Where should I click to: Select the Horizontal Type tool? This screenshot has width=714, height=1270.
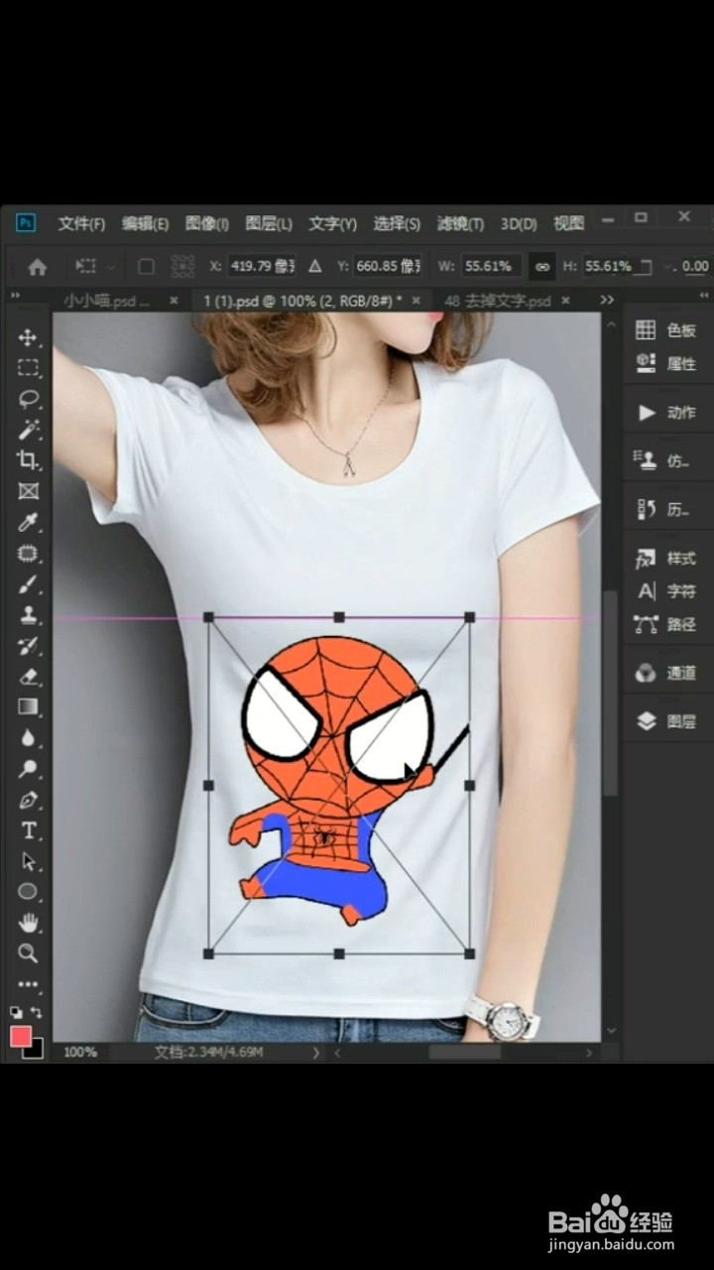pos(28,830)
